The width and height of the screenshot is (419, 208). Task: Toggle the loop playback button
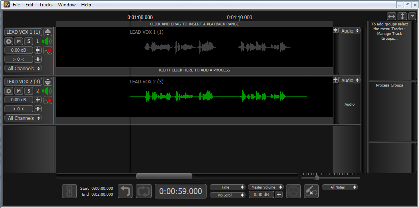click(x=143, y=191)
